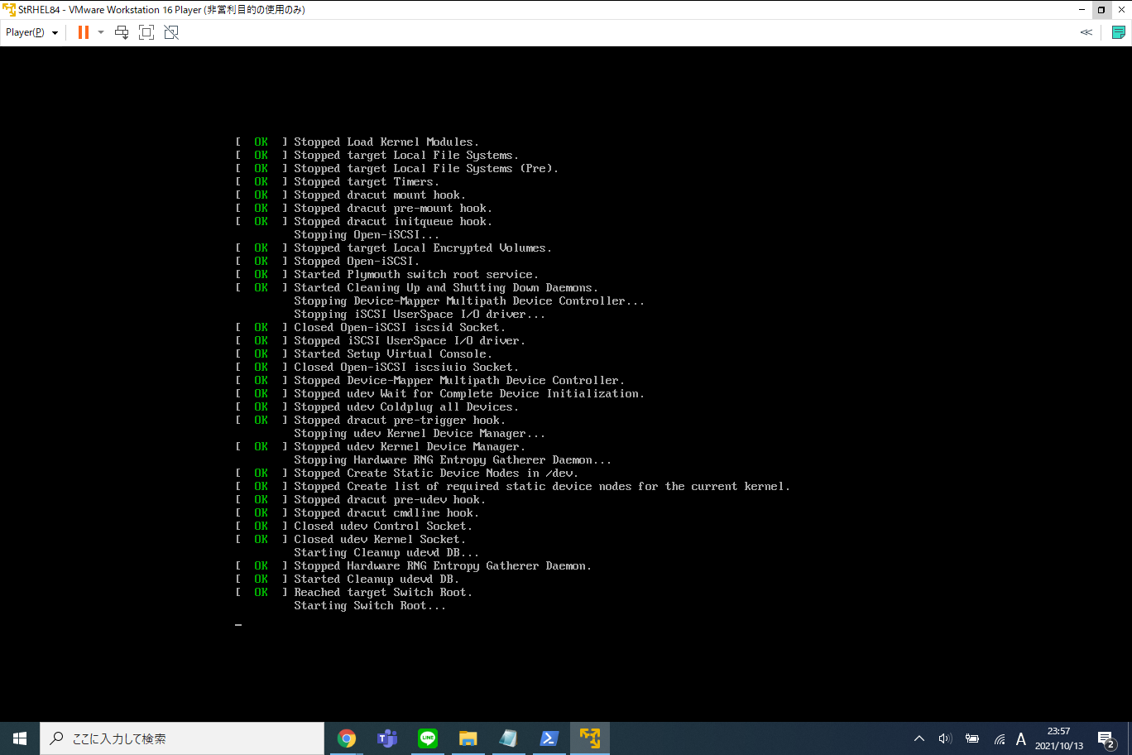The image size is (1132, 755).
Task: Click "Starting Cleanup udevd DB..." line
Action: pyautogui.click(x=386, y=553)
